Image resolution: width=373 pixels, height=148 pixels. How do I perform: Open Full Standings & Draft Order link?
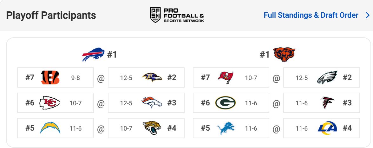311,15
